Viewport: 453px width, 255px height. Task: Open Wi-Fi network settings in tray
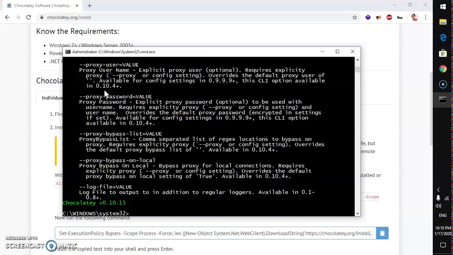(x=447, y=198)
